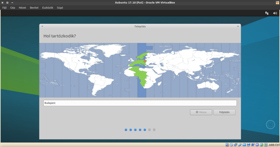Click the Budapest location text field
Screen dimensions: 280x147
tap(140, 103)
